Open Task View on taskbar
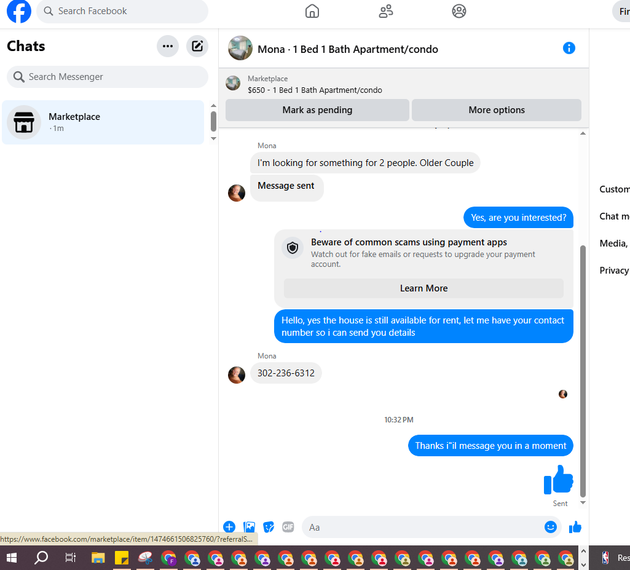This screenshot has width=630, height=570. (x=70, y=558)
